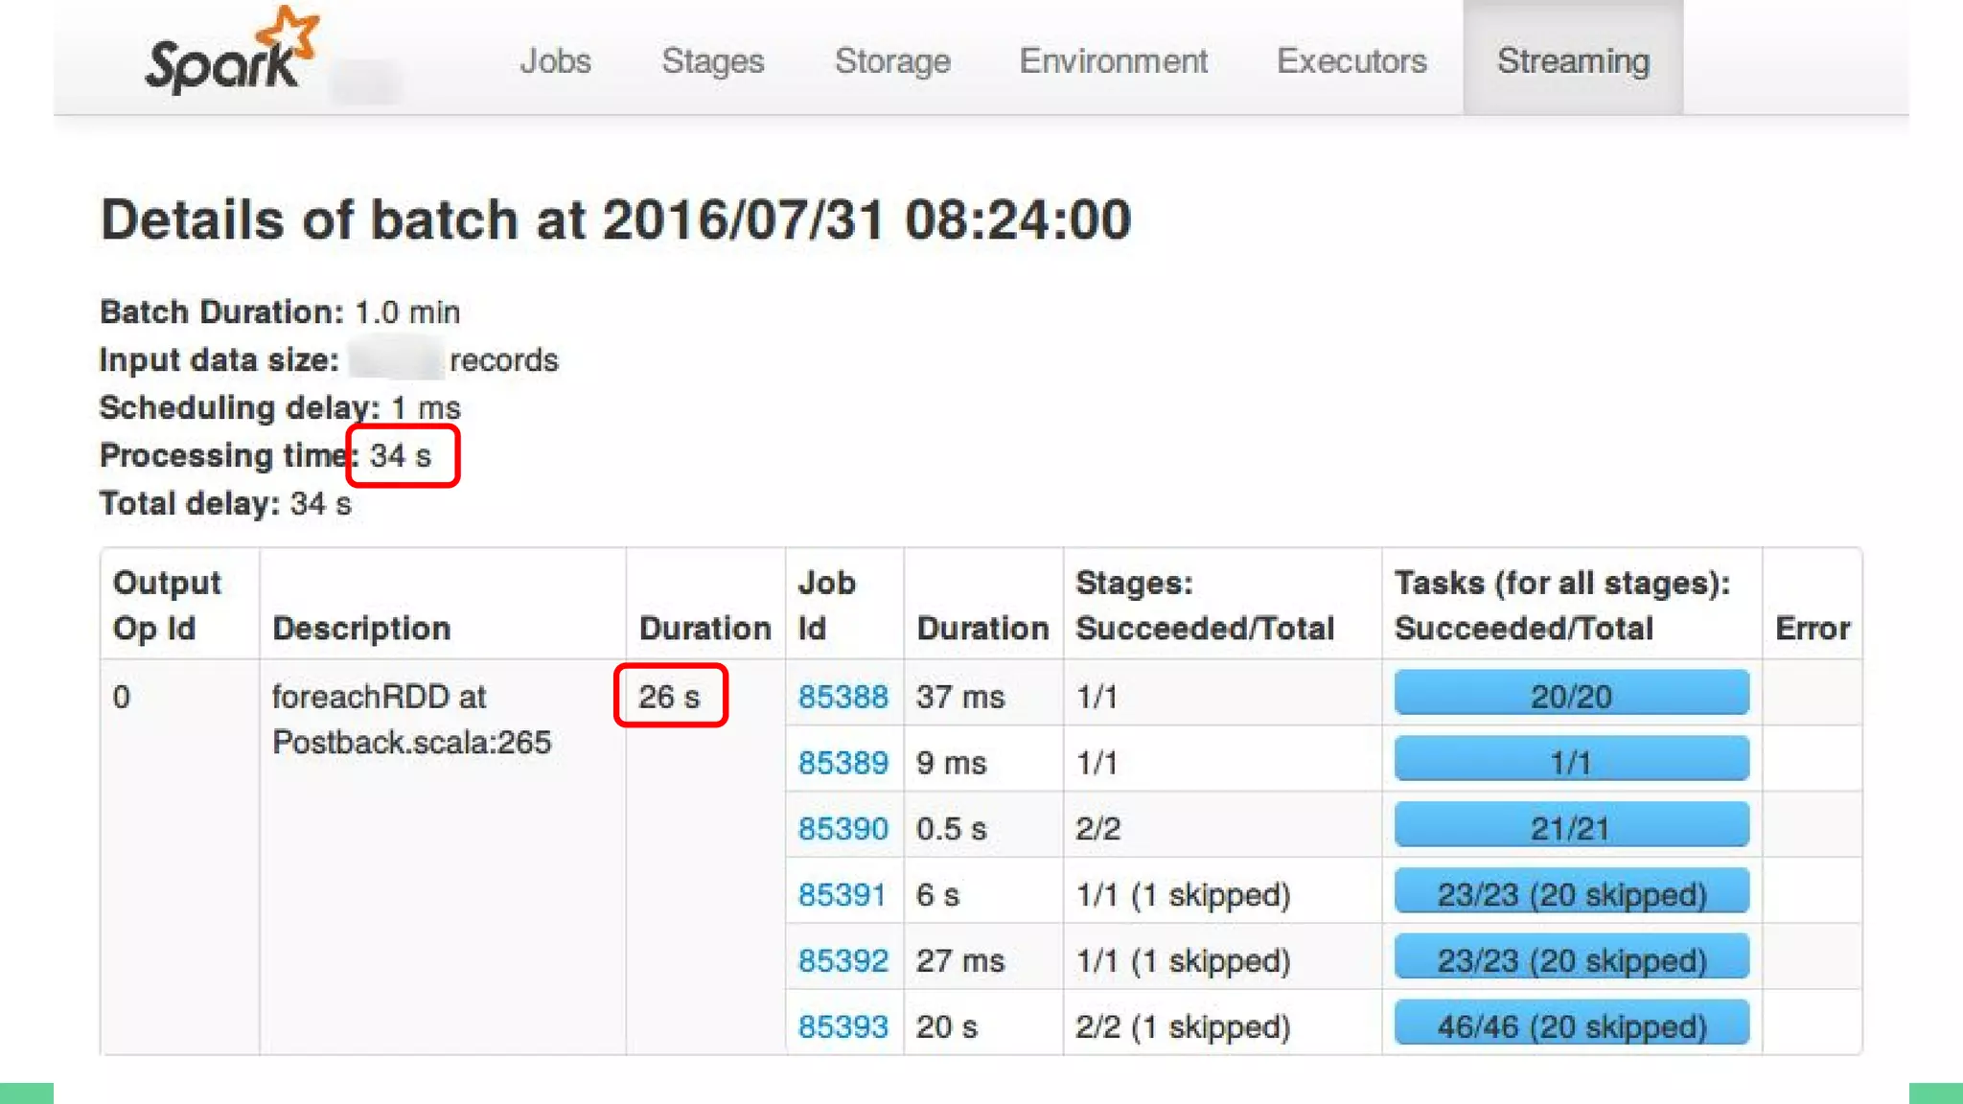Screen dimensions: 1963x1104
Task: Click the highlighted 26 s duration cell
Action: 670,697
